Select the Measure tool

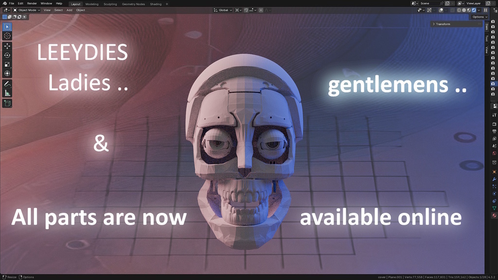(x=7, y=93)
